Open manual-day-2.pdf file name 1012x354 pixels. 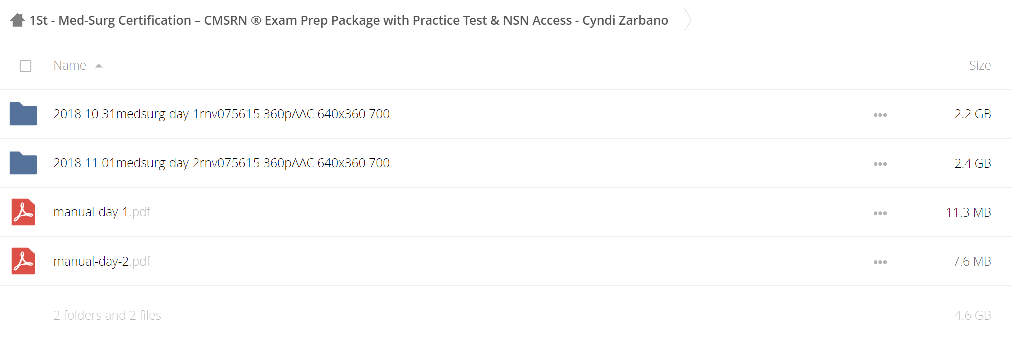pos(102,261)
